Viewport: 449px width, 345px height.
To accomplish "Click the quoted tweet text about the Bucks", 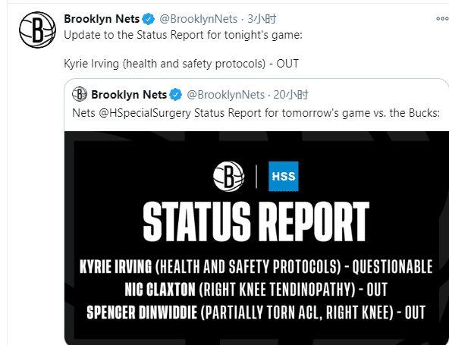I will (x=256, y=113).
